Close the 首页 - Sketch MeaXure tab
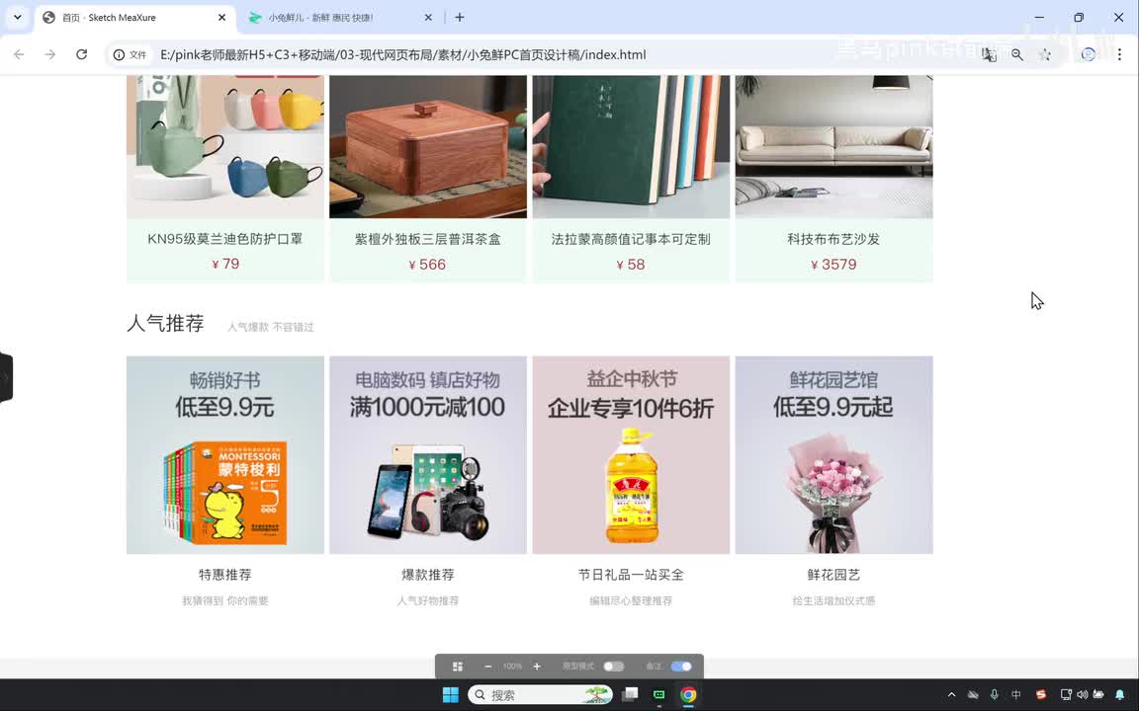The width and height of the screenshot is (1139, 711). coord(221,18)
